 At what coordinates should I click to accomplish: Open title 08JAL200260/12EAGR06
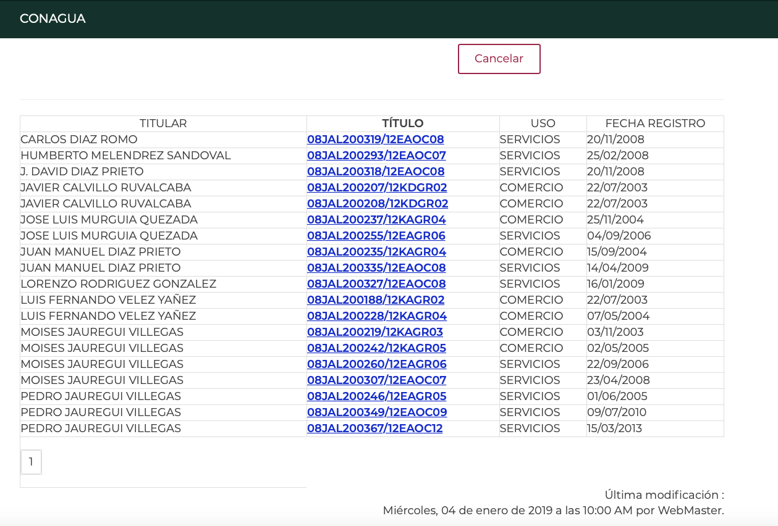(376, 364)
